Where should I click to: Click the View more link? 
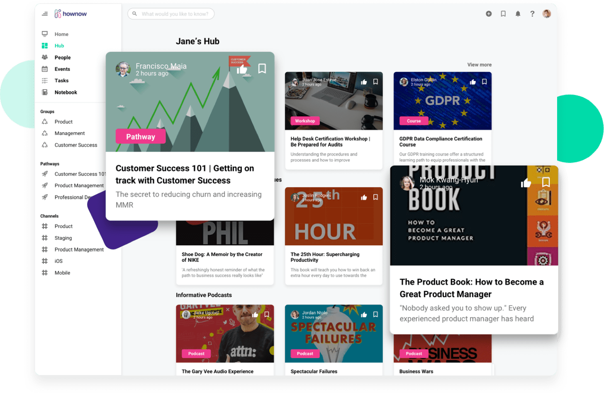point(479,65)
